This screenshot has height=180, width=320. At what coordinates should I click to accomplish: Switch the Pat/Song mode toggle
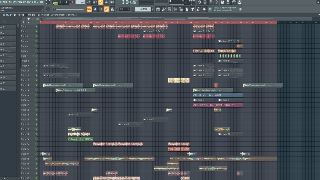pyautogui.click(x=55, y=3)
